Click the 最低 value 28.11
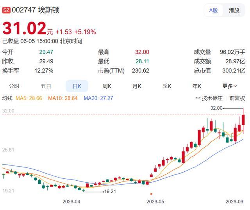Screen dimensions: 250x210 coord(142,61)
